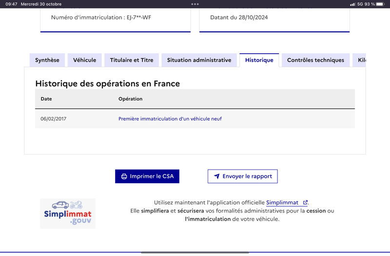Click the Numéro d'immatriculation EJ-7**-WF text
This screenshot has width=390, height=256.
pos(101,18)
